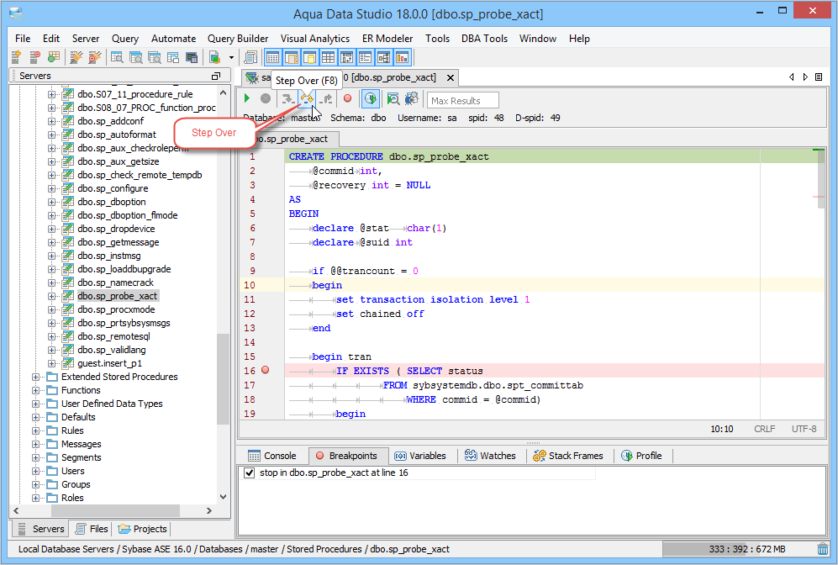Expand the Extended Stored Procedures folder
This screenshot has width=838, height=565.
point(36,377)
